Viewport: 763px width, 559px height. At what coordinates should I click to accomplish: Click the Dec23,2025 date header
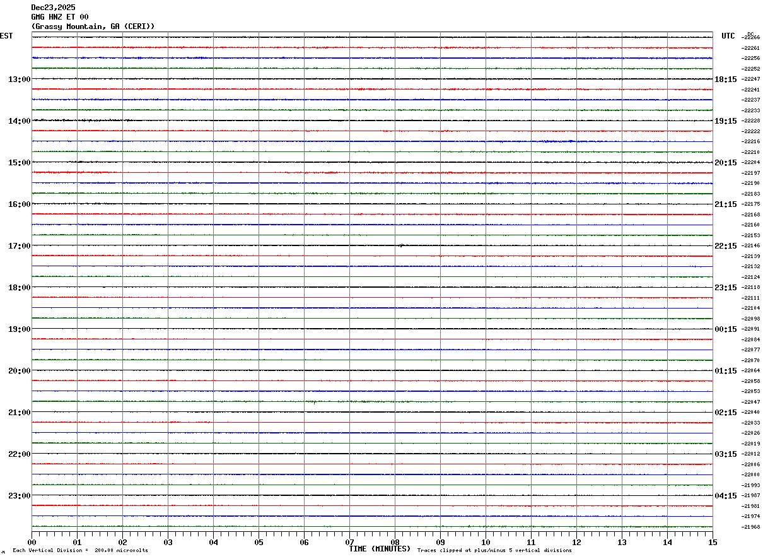click(x=53, y=8)
